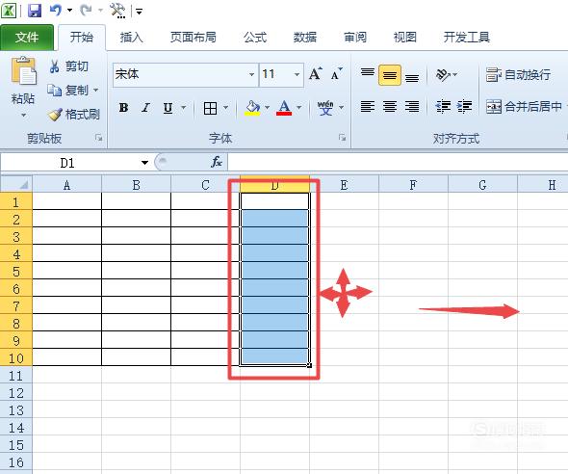Image resolution: width=568 pixels, height=474 pixels.
Task: Expand the fill color dropdown arrow
Action: click(268, 108)
